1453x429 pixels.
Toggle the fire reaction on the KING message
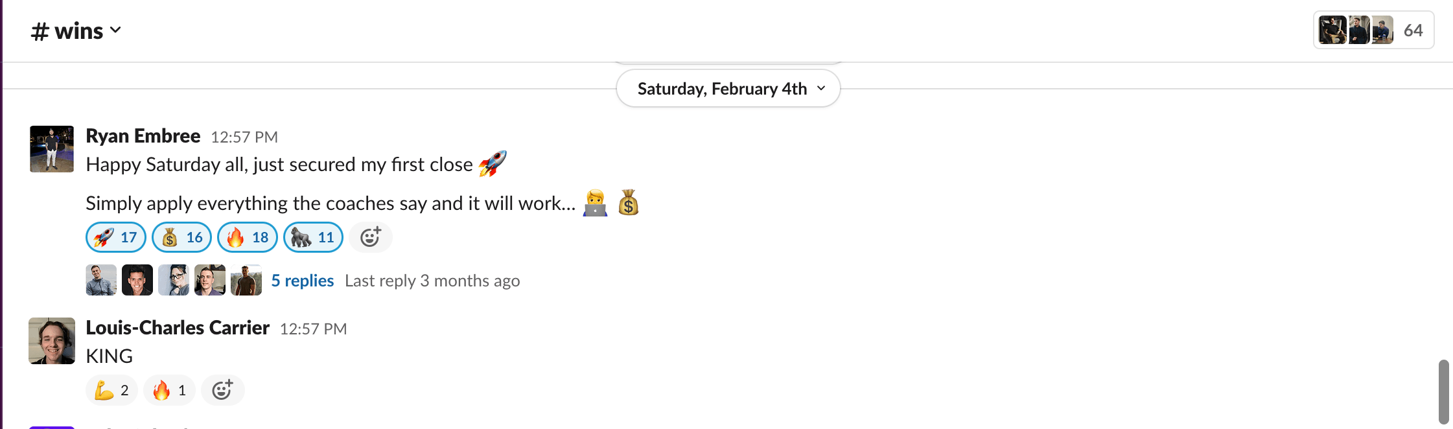tap(169, 390)
